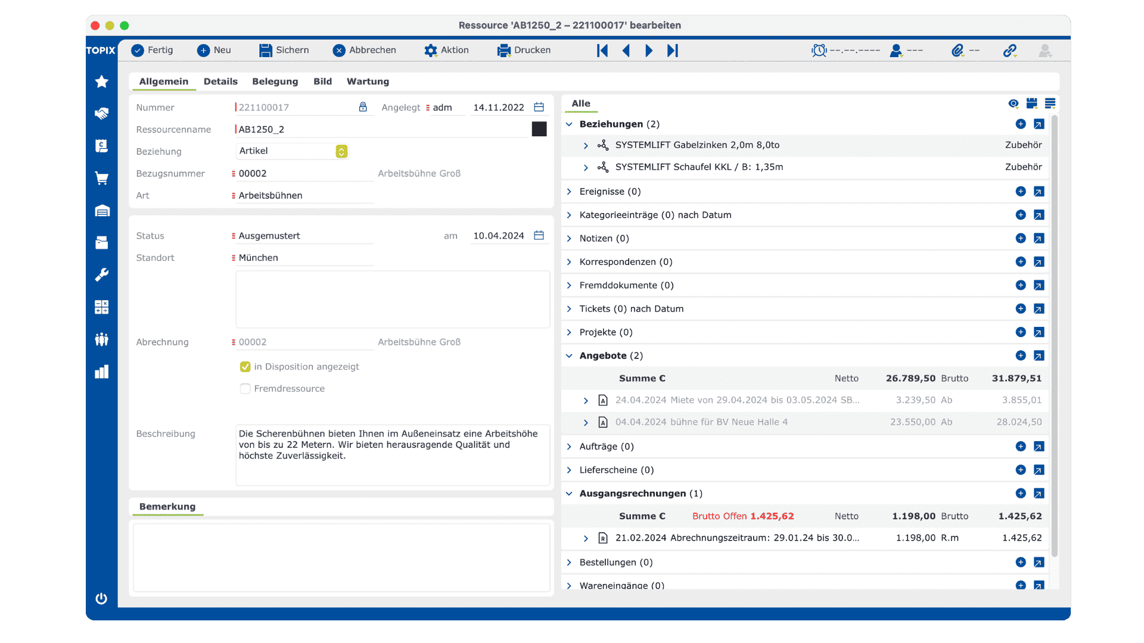Switch to the Wartung tab
Viewport: 1144px width, 643px height.
point(368,82)
